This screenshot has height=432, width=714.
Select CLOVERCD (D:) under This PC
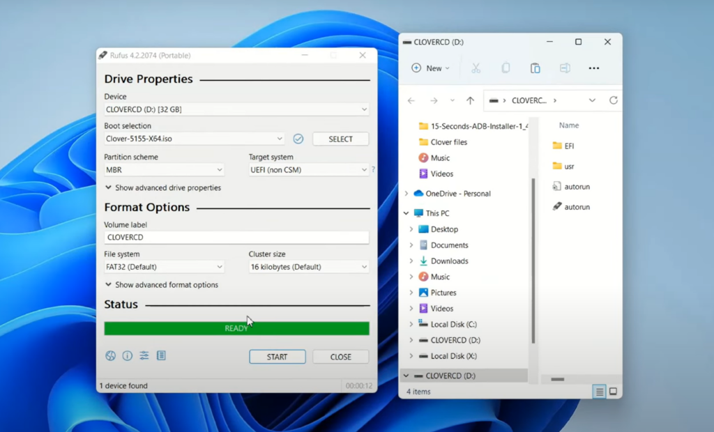[455, 340]
